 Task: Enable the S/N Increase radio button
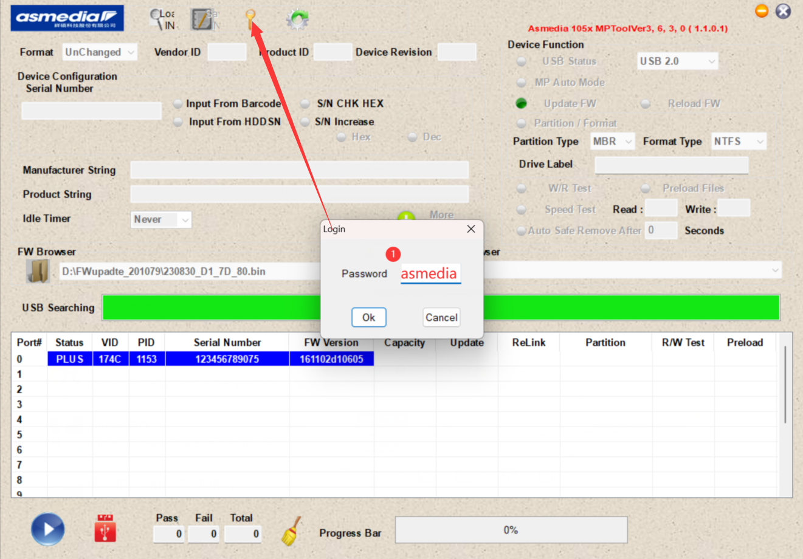[x=306, y=122]
